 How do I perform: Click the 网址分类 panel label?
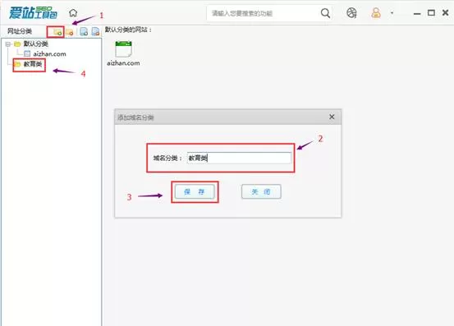coord(20,31)
